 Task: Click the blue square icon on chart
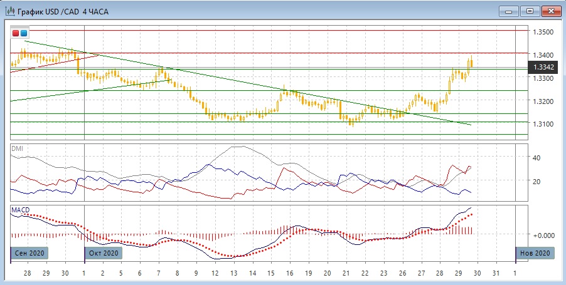(24, 33)
